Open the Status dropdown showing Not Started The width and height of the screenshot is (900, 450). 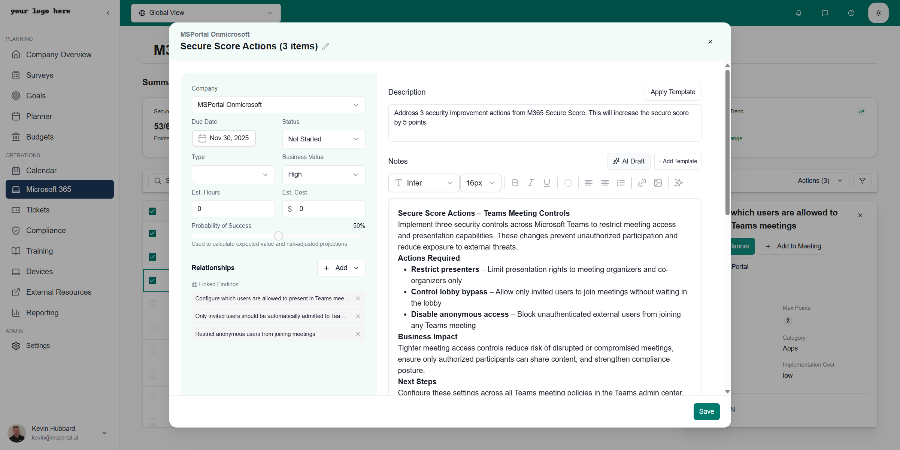click(323, 139)
